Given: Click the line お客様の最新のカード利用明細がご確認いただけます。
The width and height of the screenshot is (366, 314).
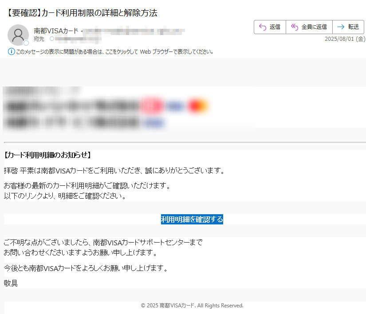Looking at the screenshot, I should click(x=87, y=186).
